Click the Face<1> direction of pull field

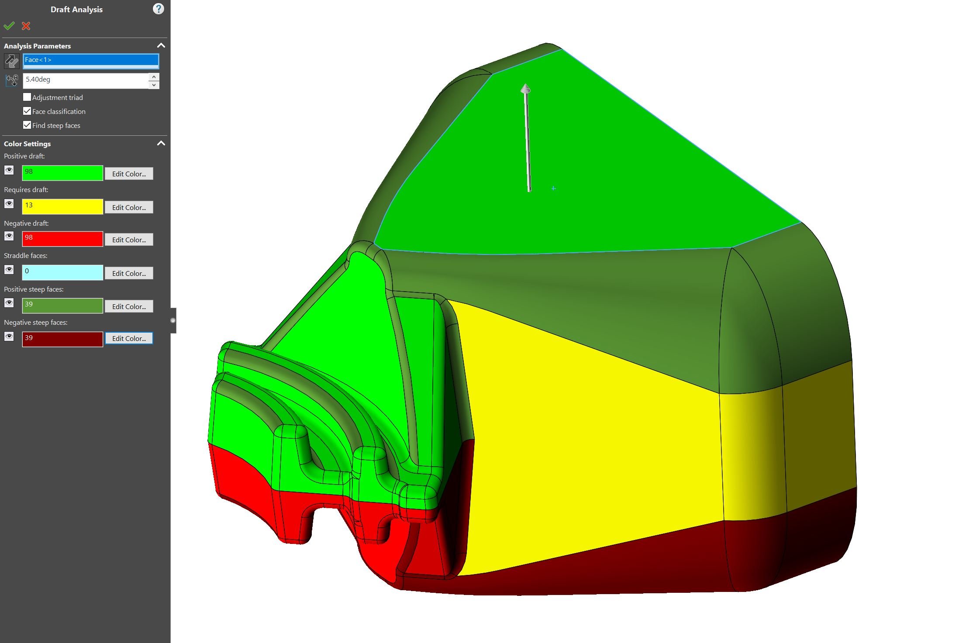click(x=90, y=60)
